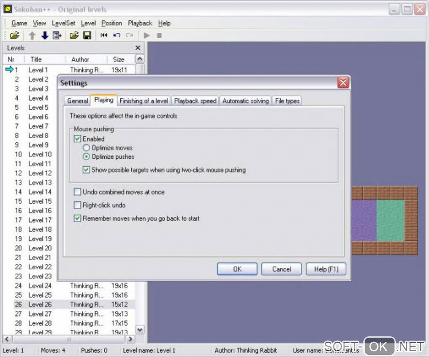This screenshot has width=429, height=357.
Task: Sort levels by the Size column header
Action: tap(121, 59)
